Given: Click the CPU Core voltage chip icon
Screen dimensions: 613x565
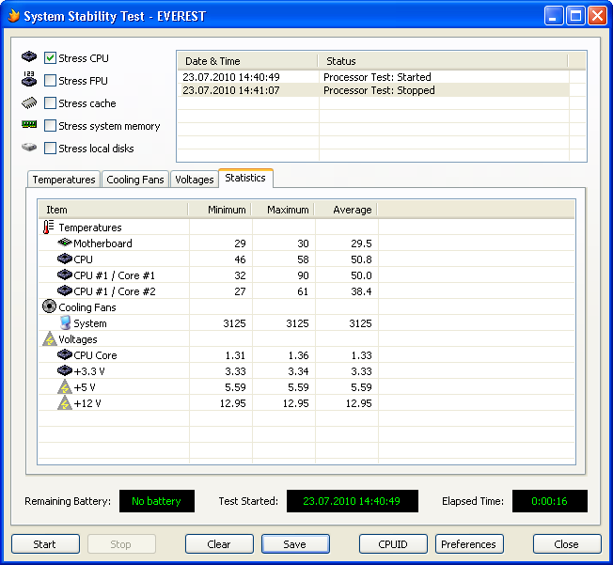Looking at the screenshot, I should tap(65, 355).
